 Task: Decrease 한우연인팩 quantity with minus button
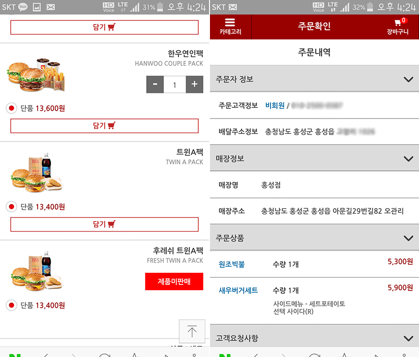[155, 84]
